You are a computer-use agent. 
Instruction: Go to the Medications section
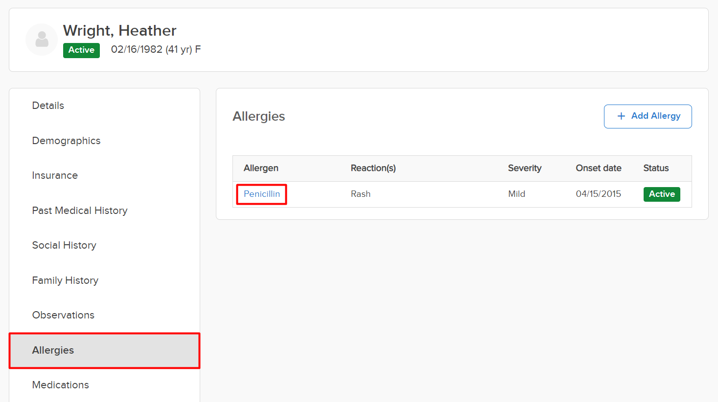pyautogui.click(x=60, y=385)
